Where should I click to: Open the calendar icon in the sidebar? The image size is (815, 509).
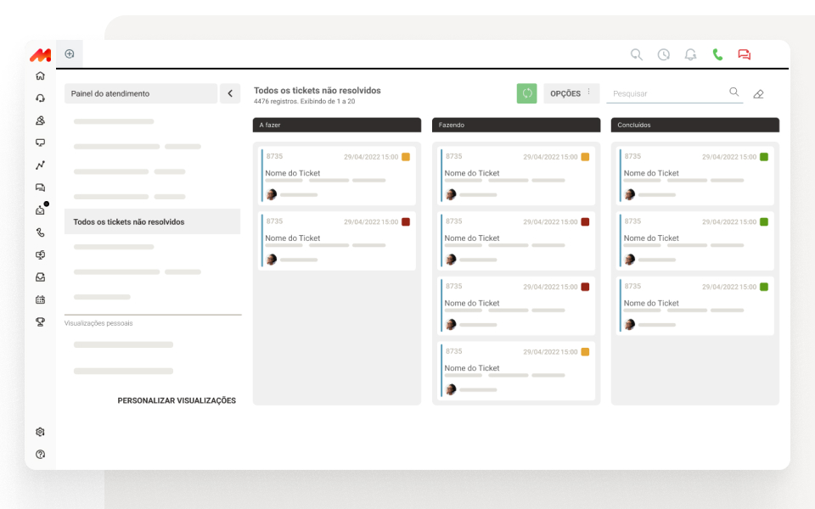click(x=40, y=299)
